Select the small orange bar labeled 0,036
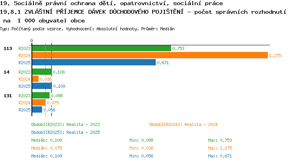 click(x=35, y=79)
